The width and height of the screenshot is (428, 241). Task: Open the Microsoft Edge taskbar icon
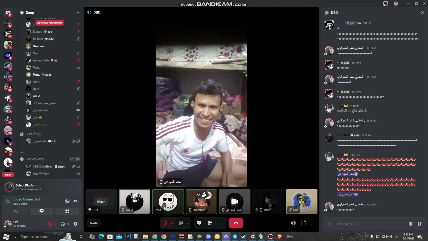pos(101,237)
